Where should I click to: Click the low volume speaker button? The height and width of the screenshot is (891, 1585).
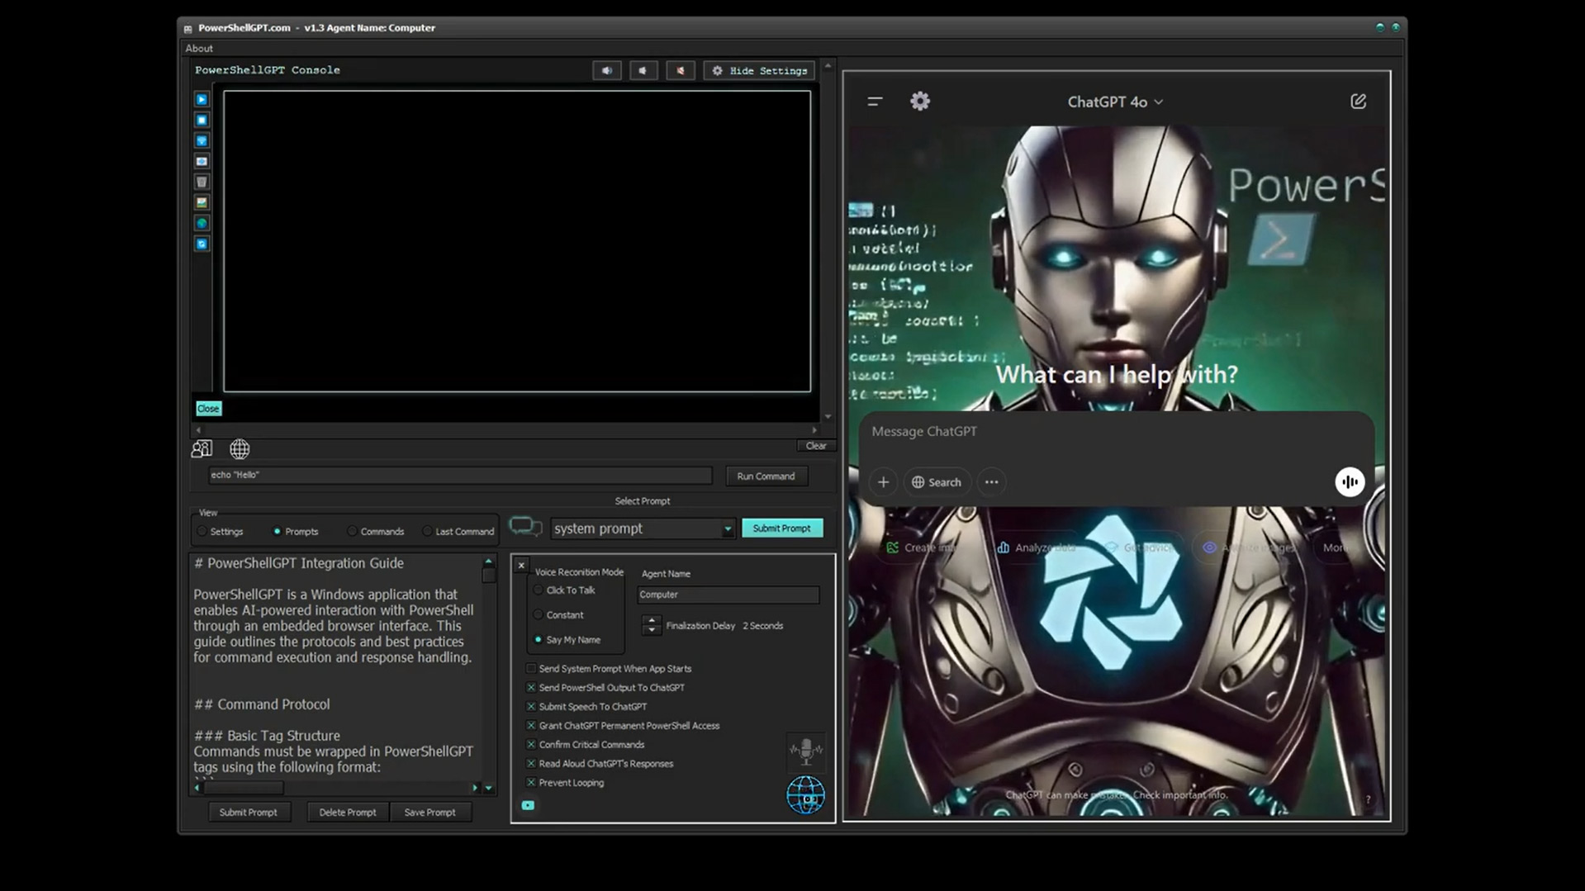tap(643, 71)
